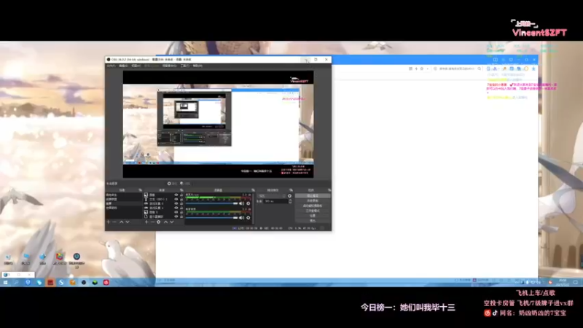Click the Stop Streaming (停止推流) button
Screen dimensions: 583x328
pos(313,195)
